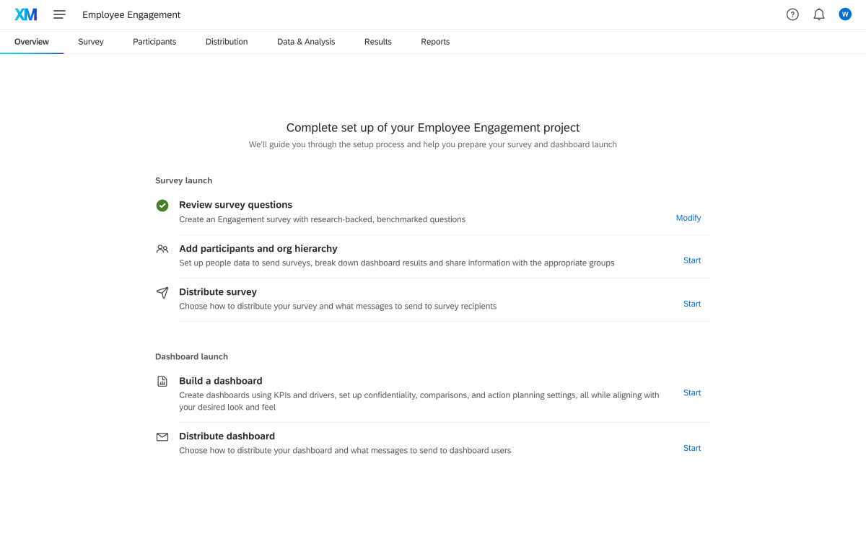866x541 pixels.
Task: Click the Add participants and org hierarchy heading
Action: click(x=258, y=248)
